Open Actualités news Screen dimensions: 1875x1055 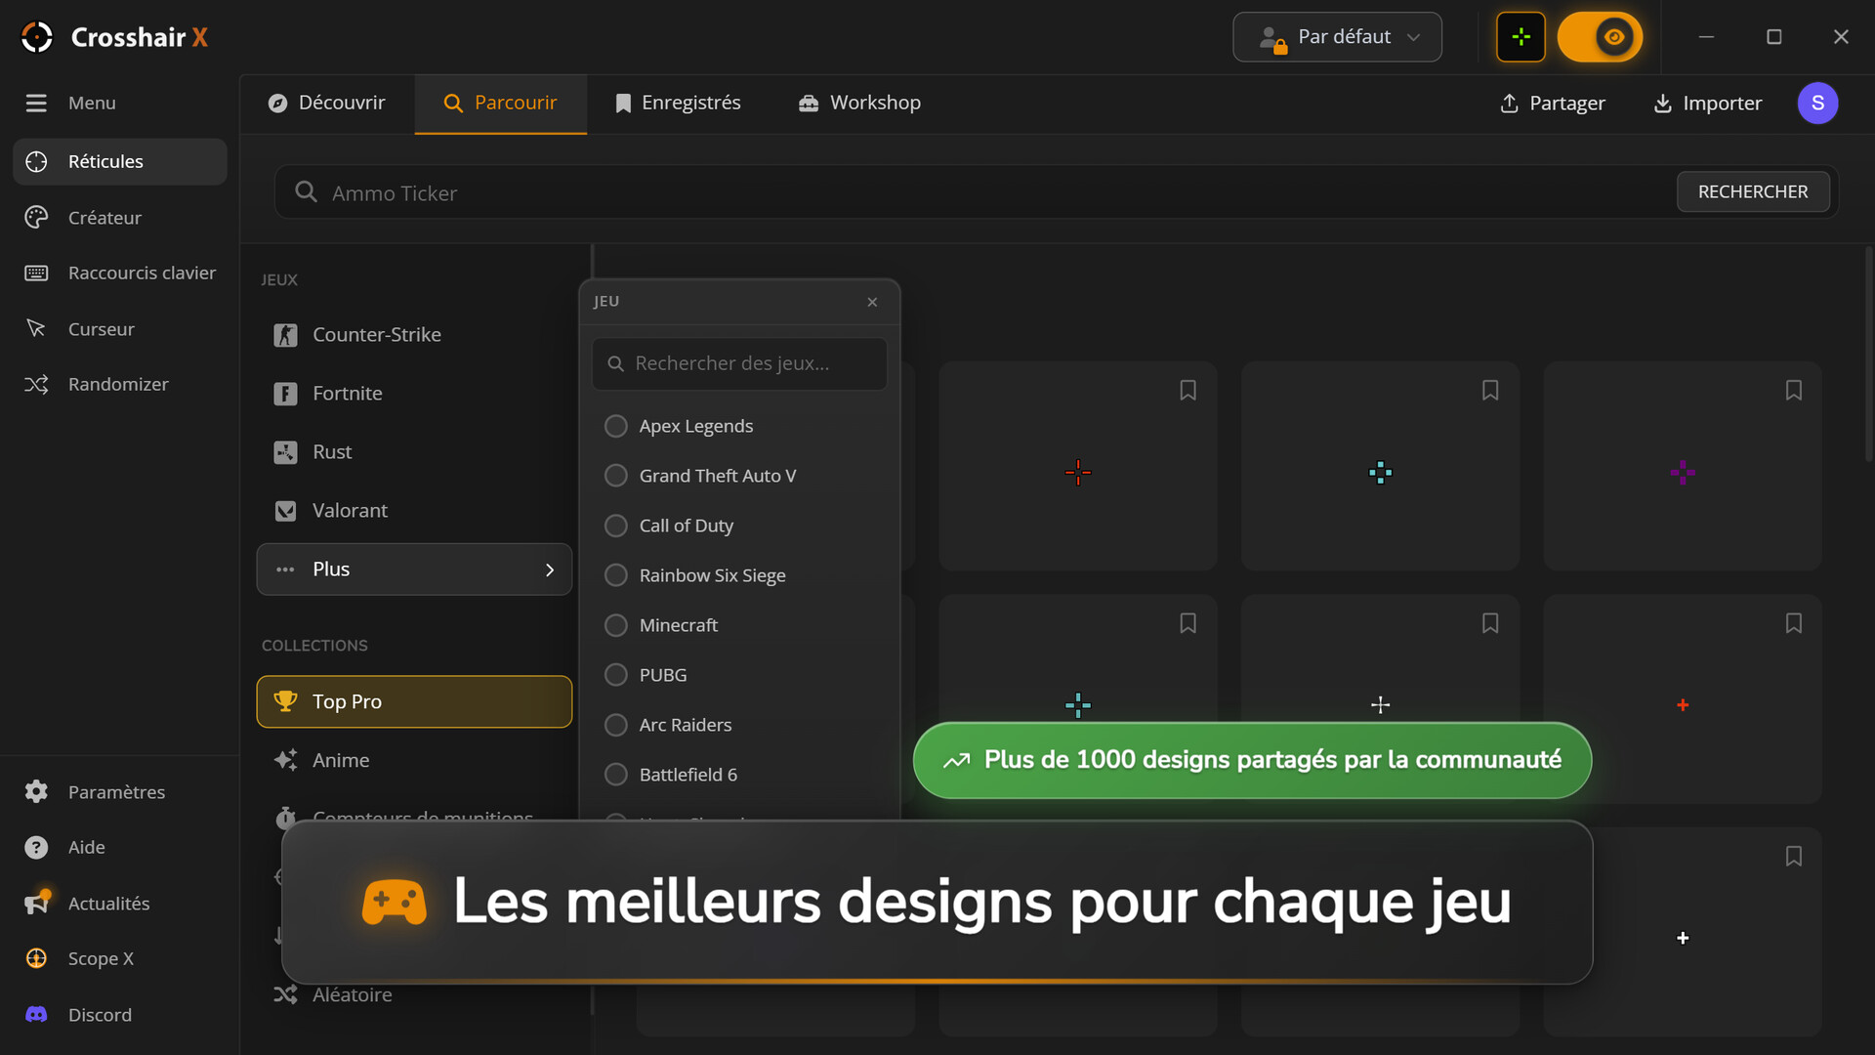[120, 903]
